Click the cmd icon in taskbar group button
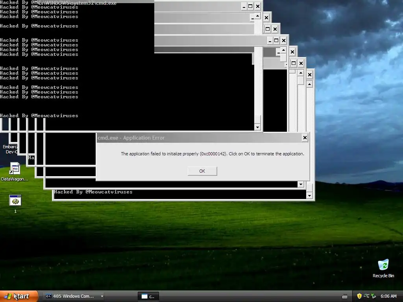The height and width of the screenshot is (302, 403). click(48, 296)
